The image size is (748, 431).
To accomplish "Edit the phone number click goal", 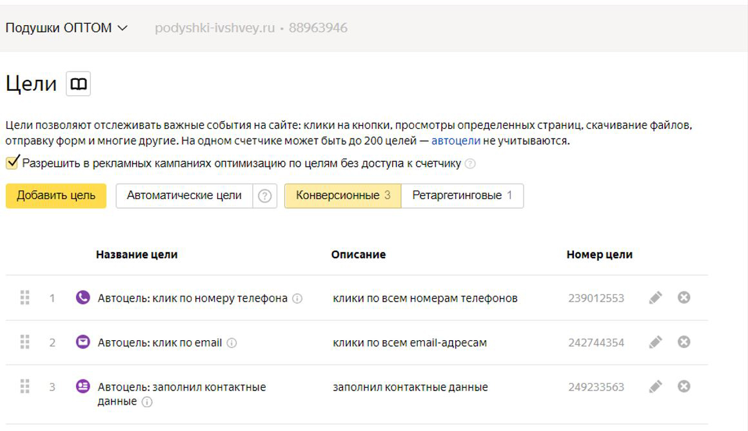I will tap(656, 298).
